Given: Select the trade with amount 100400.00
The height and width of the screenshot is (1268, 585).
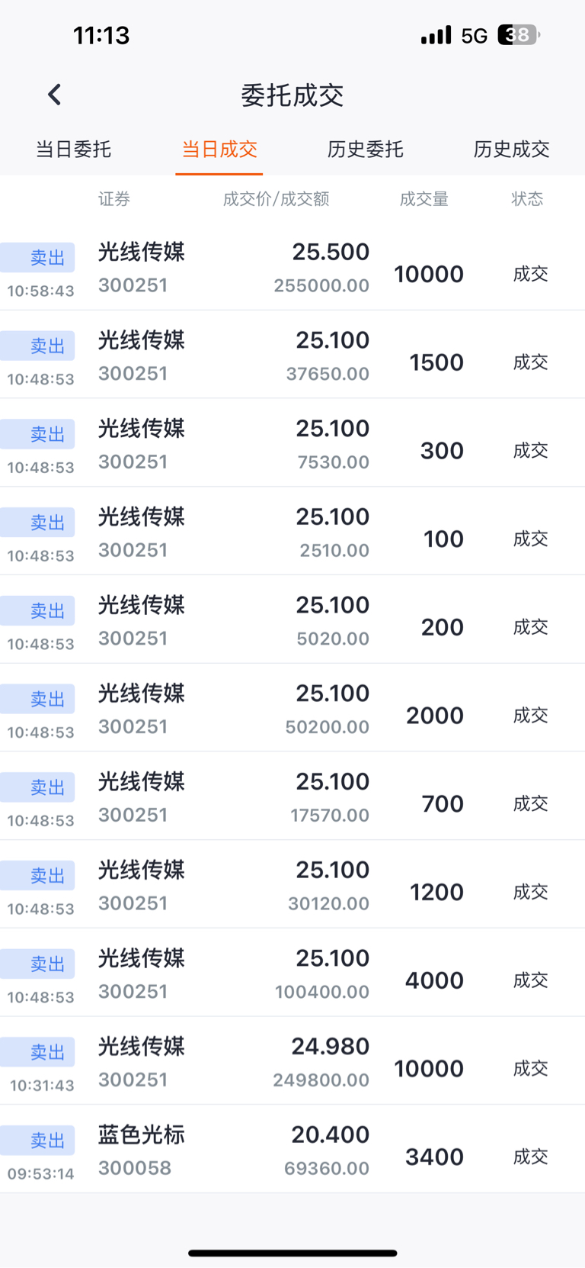Looking at the screenshot, I should point(292,974).
